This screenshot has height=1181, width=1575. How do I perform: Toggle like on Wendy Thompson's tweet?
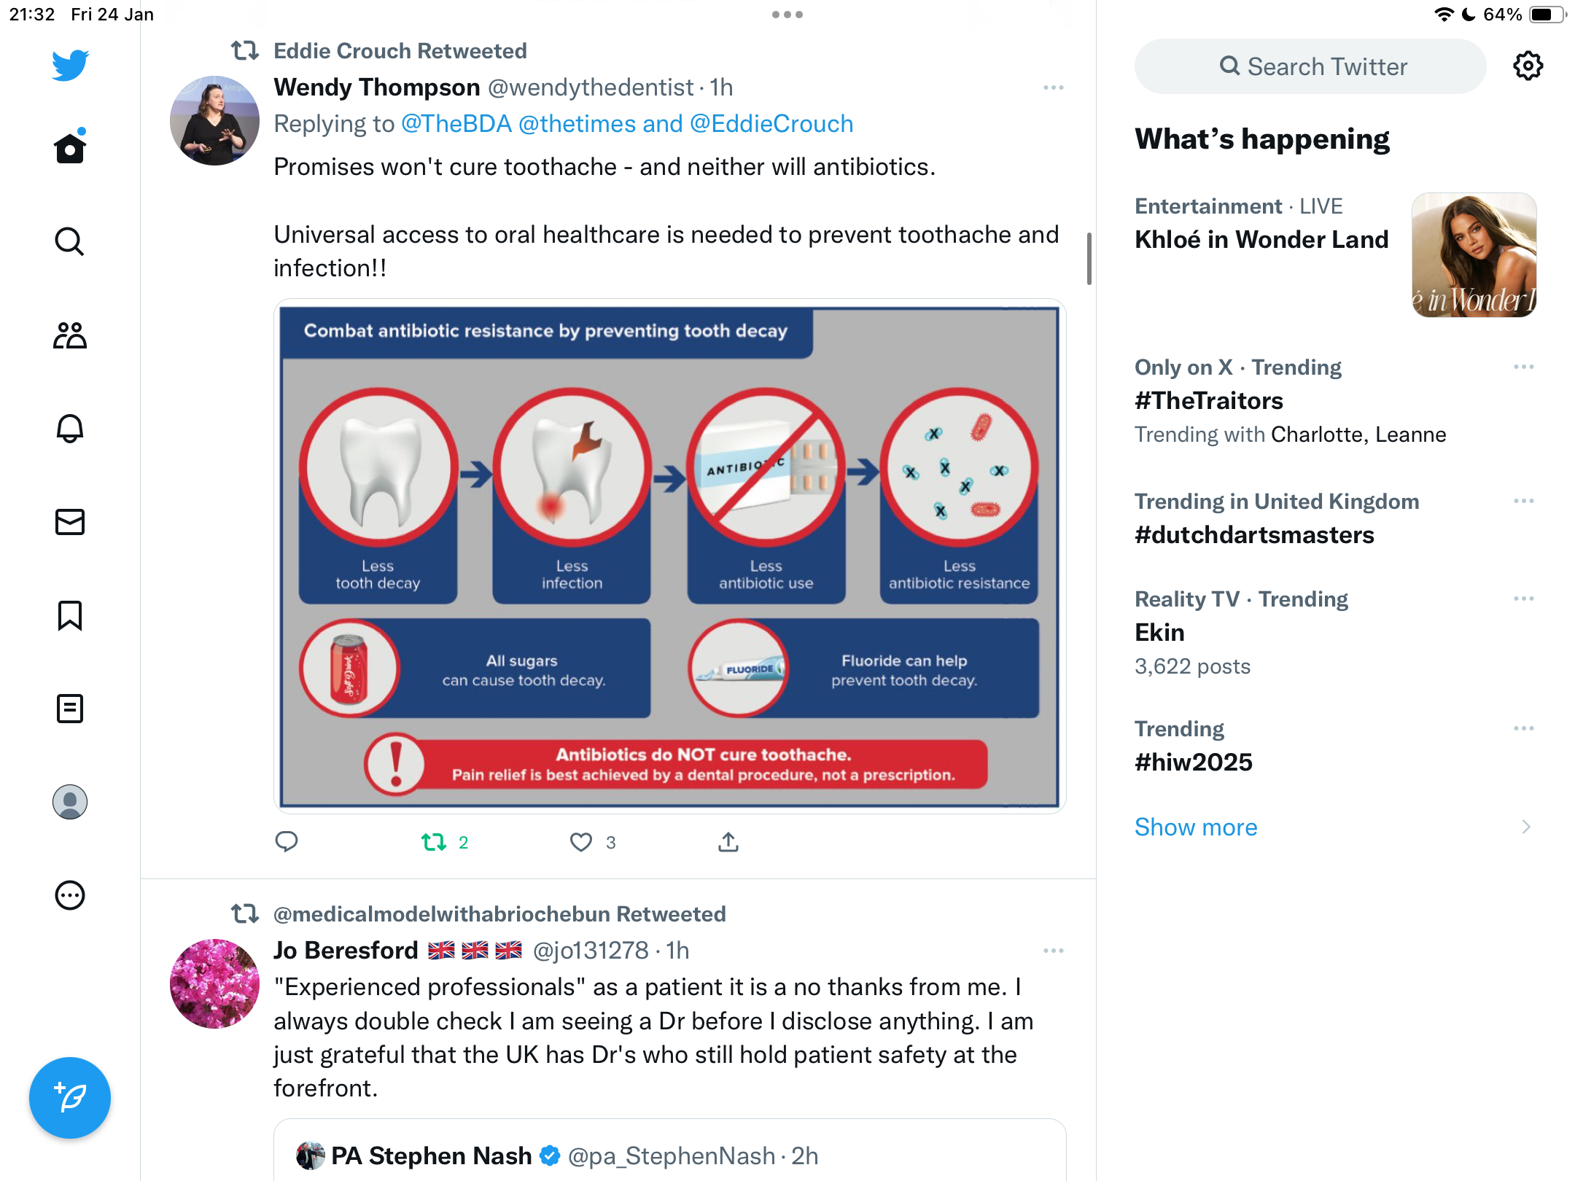581,843
